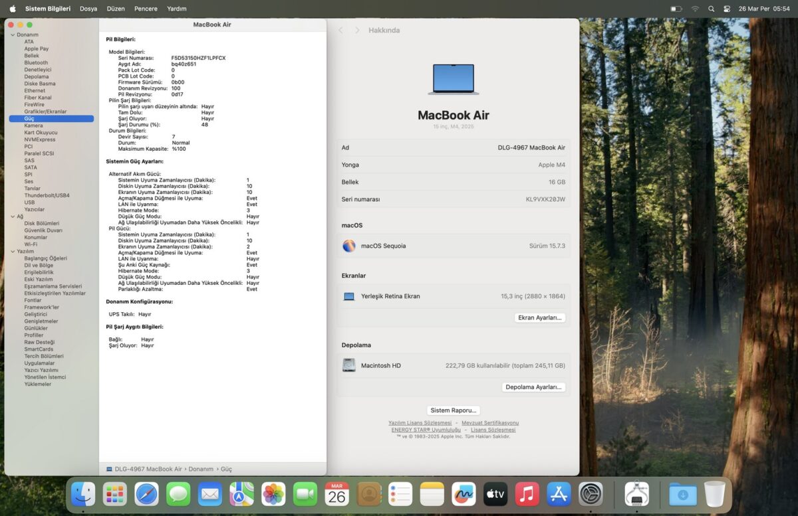
Task: Open Spotlight search in menu bar
Action: (x=711, y=9)
